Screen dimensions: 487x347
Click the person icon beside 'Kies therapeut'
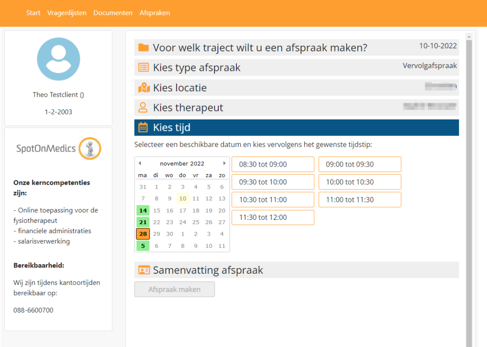coord(143,108)
